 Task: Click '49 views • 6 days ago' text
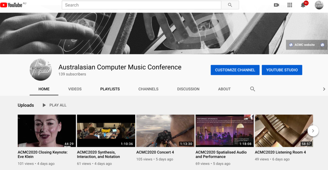(x=272, y=159)
